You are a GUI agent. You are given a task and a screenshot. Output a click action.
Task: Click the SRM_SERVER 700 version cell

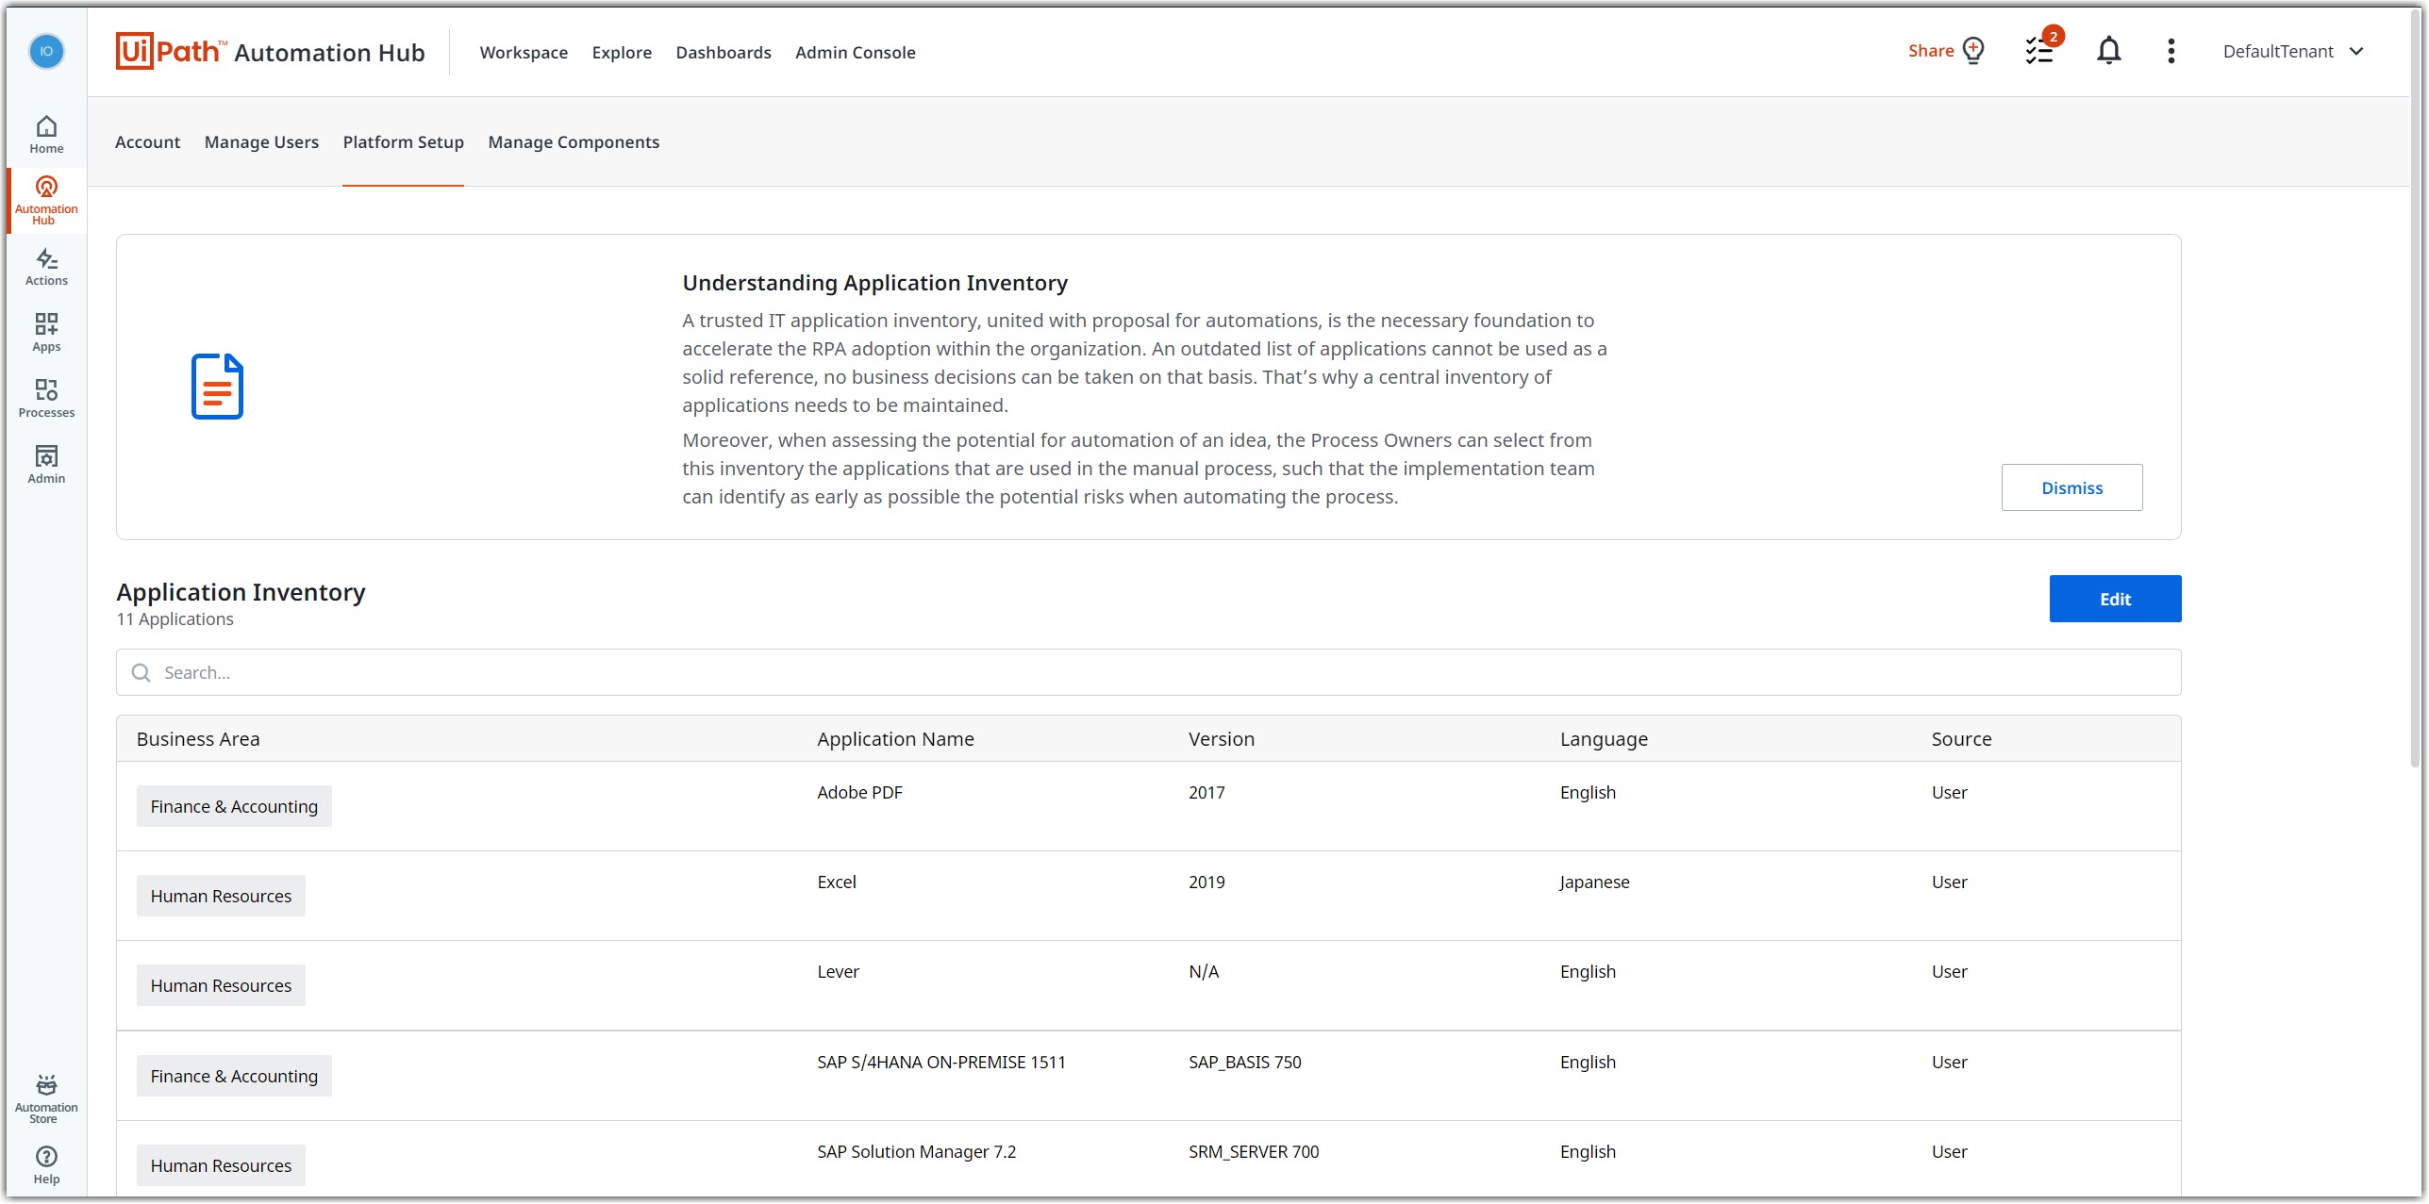(1254, 1152)
